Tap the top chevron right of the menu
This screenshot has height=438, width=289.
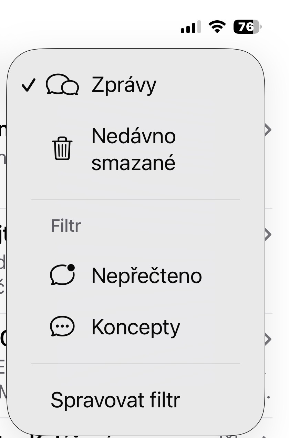click(x=268, y=130)
